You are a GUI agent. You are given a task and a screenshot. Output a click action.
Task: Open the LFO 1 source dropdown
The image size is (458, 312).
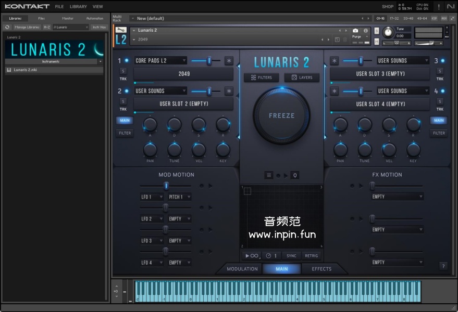coord(152,197)
